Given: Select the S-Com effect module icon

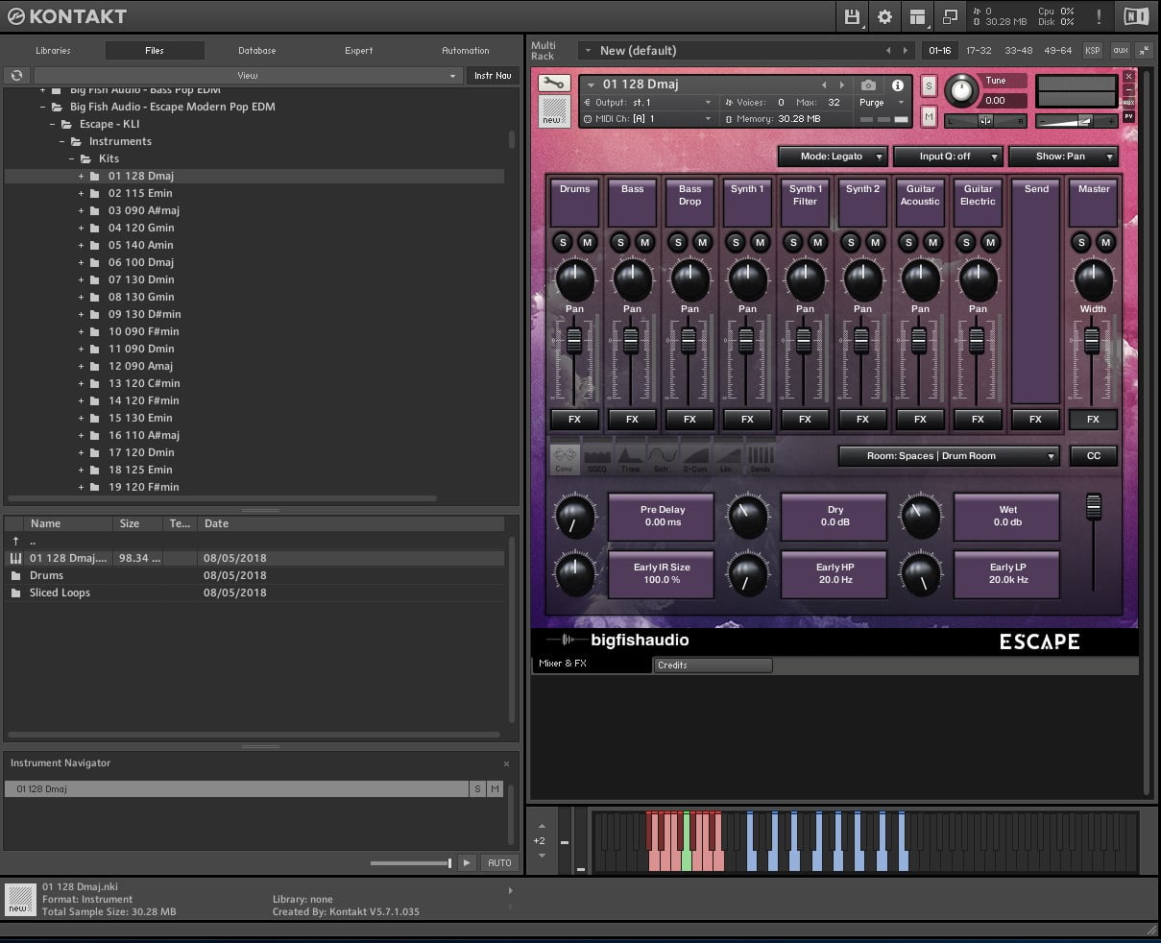Looking at the screenshot, I should [695, 457].
